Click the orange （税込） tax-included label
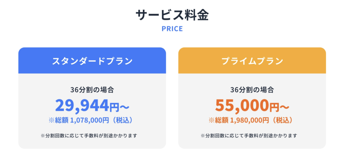 pyautogui.click(x=282, y=120)
